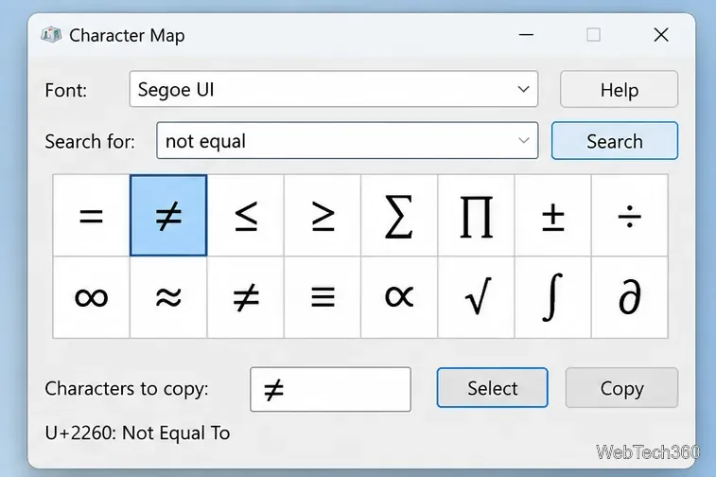
Task: Expand the Search for history dropdown arrow
Action: (524, 140)
